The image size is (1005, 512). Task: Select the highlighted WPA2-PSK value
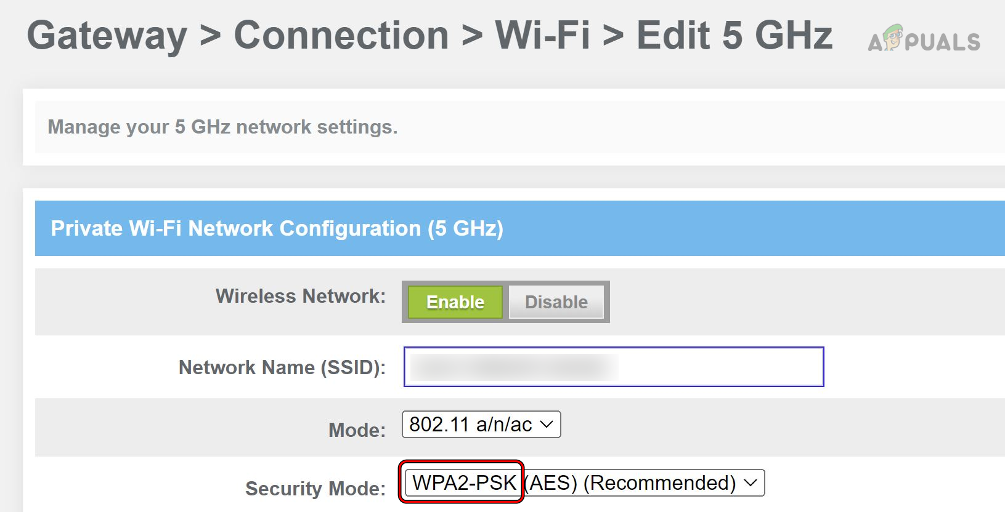pos(462,483)
